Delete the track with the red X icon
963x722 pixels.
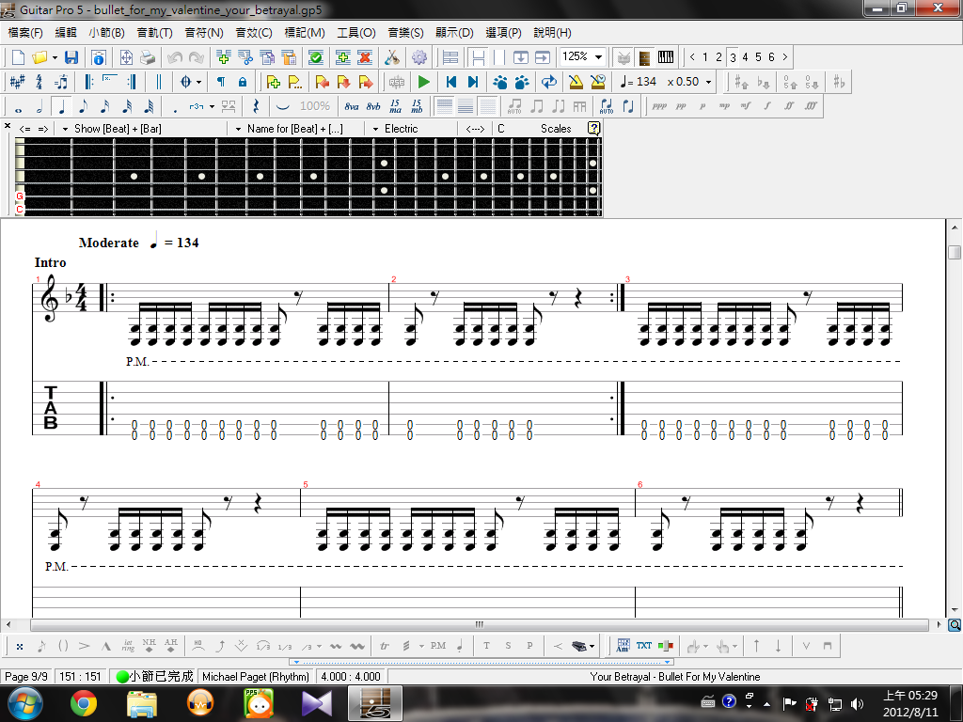tap(365, 57)
